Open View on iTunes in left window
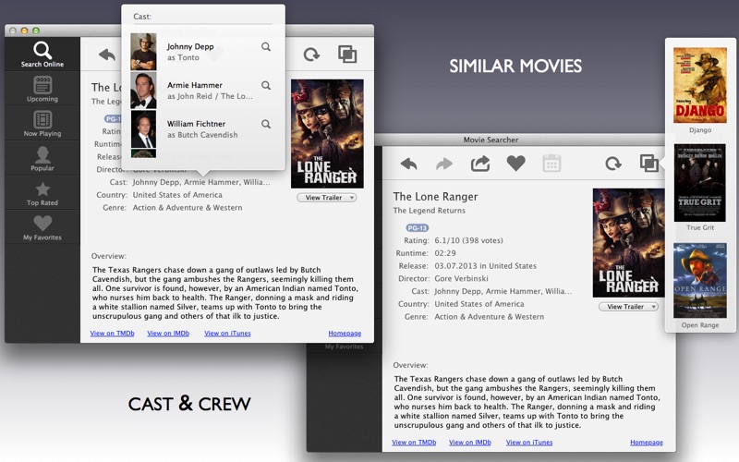 227,334
